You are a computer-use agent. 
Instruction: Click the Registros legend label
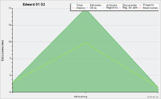(x=112, y=8)
